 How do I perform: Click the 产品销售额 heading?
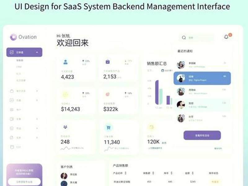(x=120, y=166)
